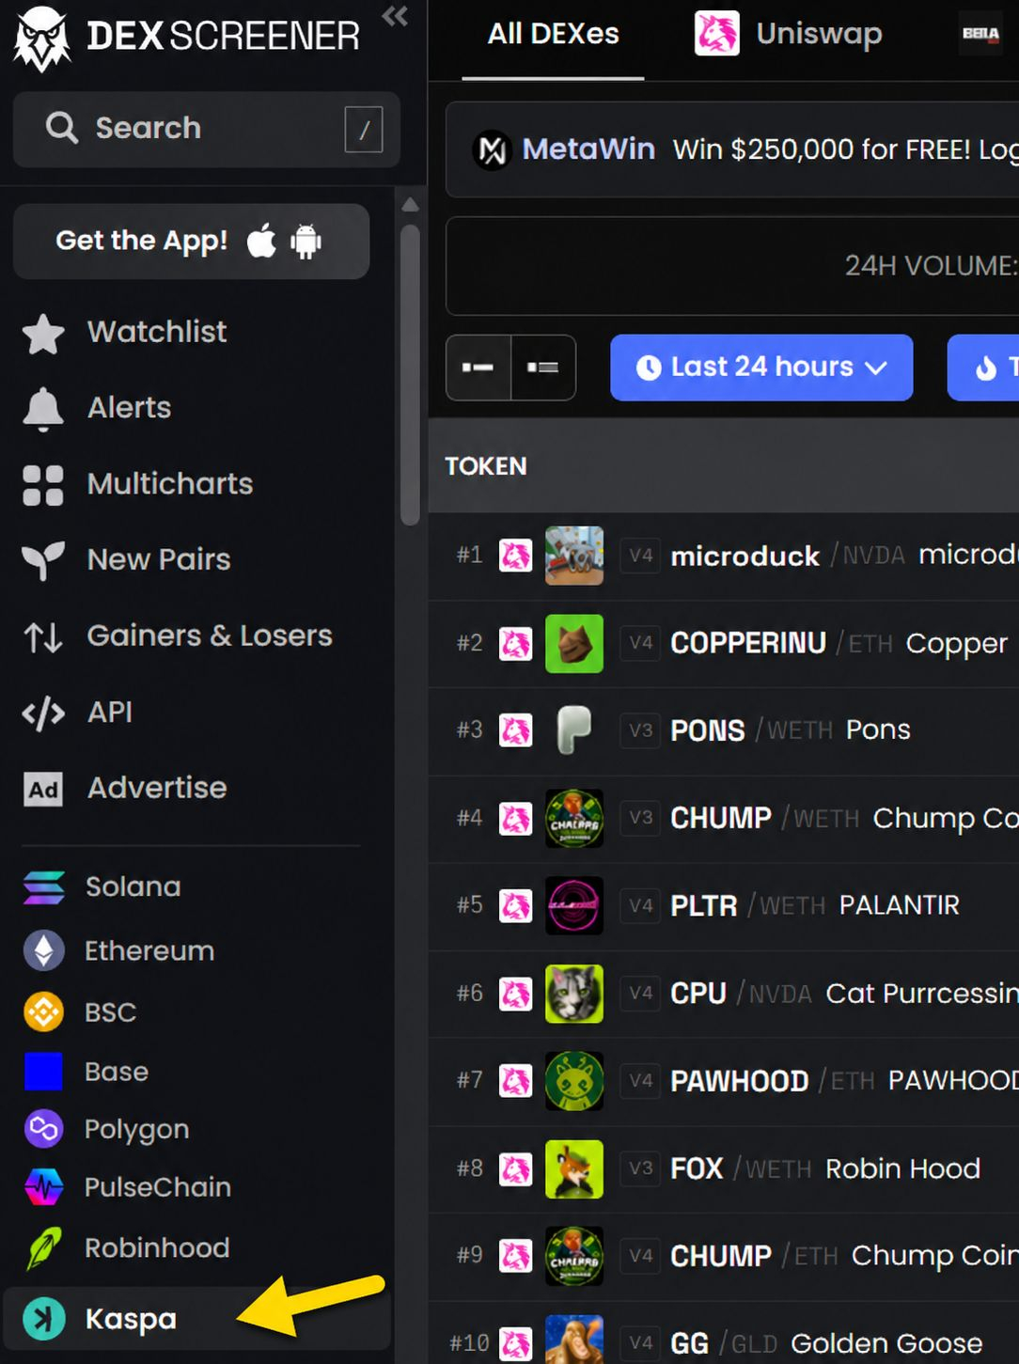Image resolution: width=1019 pixels, height=1364 pixels.
Task: Go to New Pairs page
Action: 159,560
